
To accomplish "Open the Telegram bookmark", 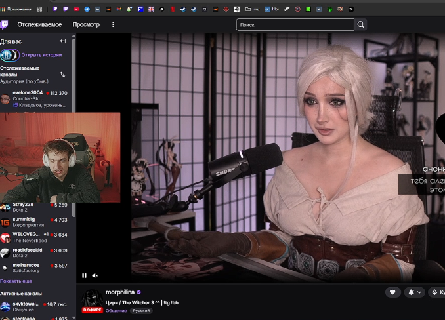I will [87, 9].
